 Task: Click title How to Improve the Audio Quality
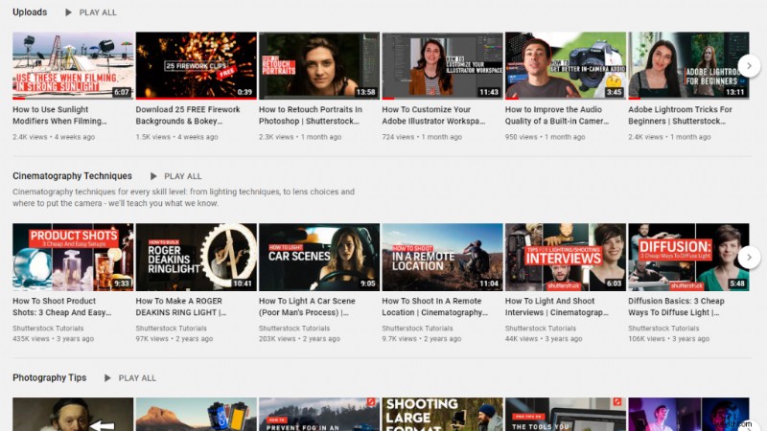(x=557, y=115)
